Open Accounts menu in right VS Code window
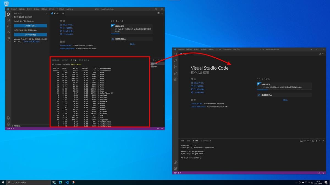The width and height of the screenshot is (330, 185). coord(175,162)
